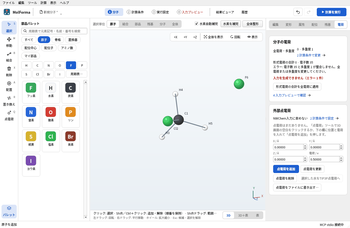The image size is (350, 228).
Task: Set selection unit to 分子
Action: 163,24
